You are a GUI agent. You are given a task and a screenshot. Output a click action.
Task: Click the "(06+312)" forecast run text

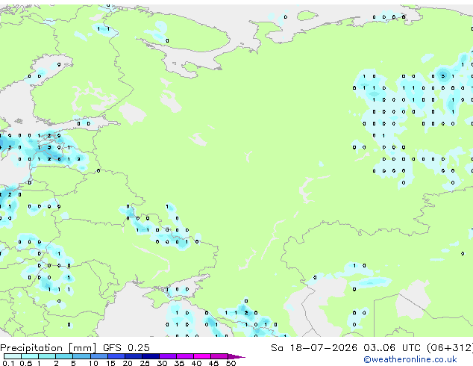[x=450, y=348]
